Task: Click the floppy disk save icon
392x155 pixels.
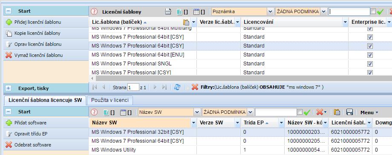Action: [x=349, y=112]
